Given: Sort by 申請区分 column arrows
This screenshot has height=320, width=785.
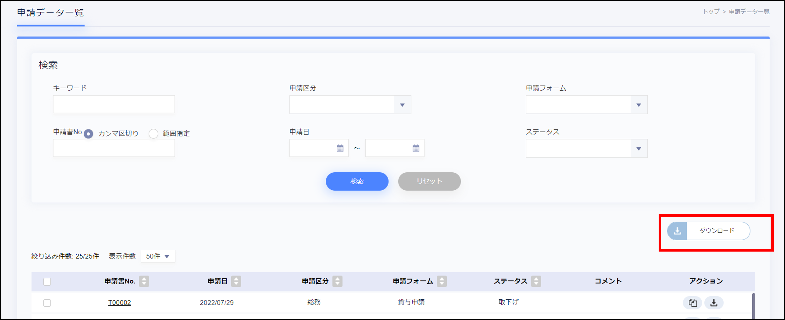Looking at the screenshot, I should click(x=337, y=281).
